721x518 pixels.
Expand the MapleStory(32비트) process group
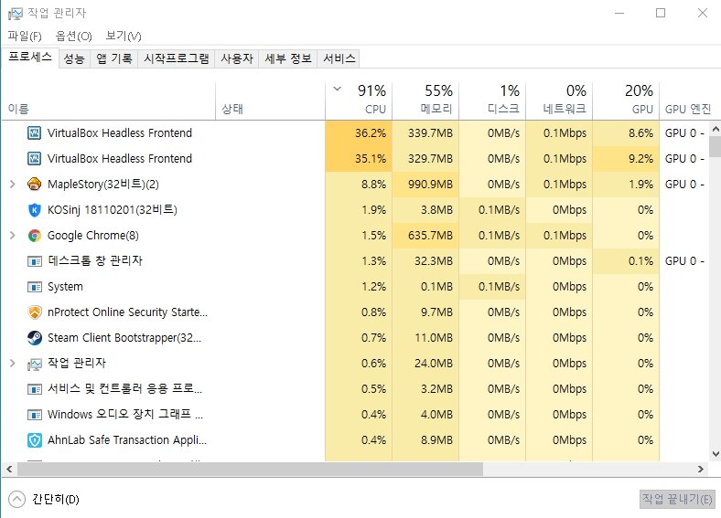coord(13,185)
